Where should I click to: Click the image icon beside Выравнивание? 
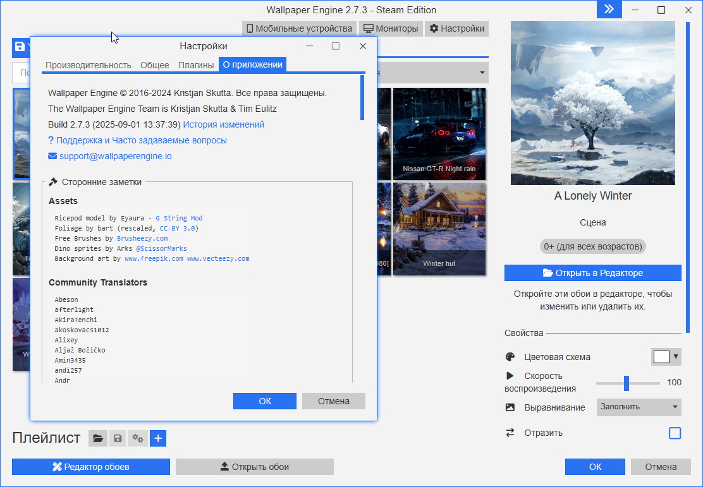[x=510, y=407]
